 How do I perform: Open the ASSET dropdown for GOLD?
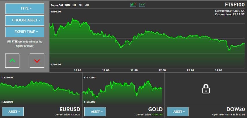tap(95, 112)
